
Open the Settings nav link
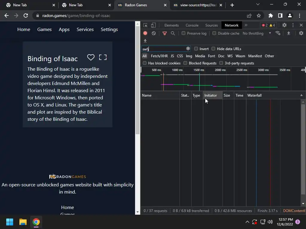(109, 30)
